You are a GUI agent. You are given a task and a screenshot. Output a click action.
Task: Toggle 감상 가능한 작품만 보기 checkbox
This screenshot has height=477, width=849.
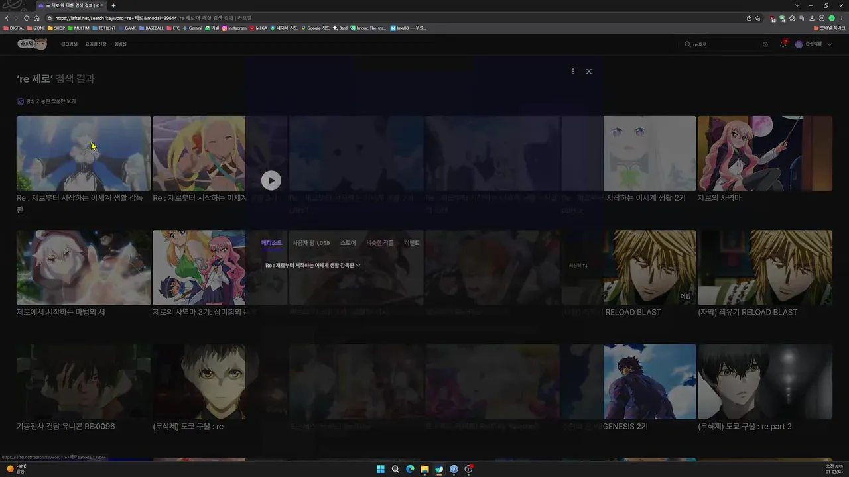[21, 101]
